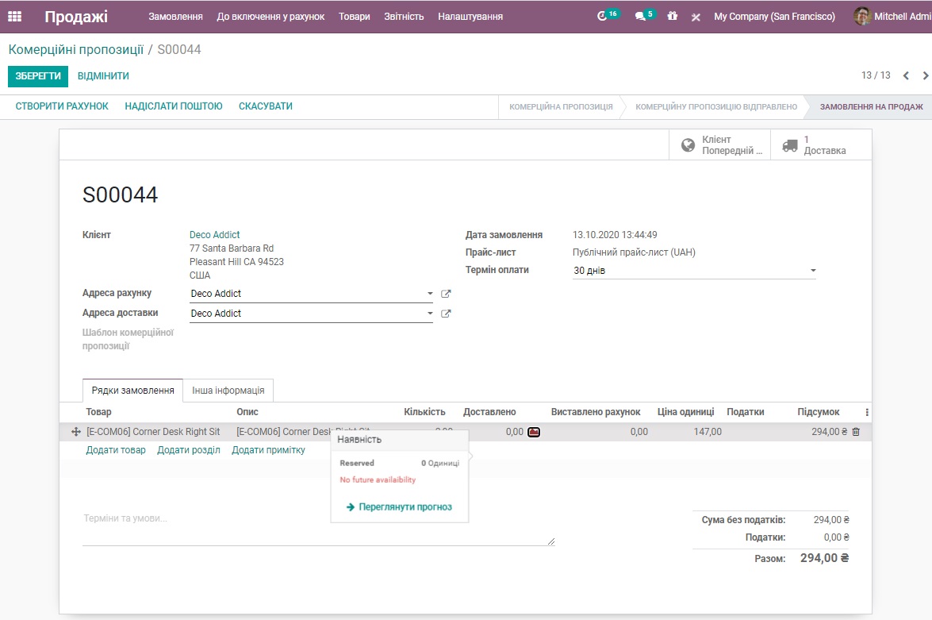Expand the Термін оплати dropdown

click(x=812, y=271)
